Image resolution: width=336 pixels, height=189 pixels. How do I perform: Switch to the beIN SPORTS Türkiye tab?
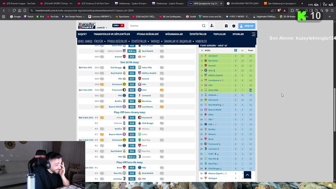(x=56, y=3)
